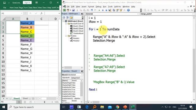Screen dimensions: 196x110
Task: Open VBA Tools menu
Action: 110,7
